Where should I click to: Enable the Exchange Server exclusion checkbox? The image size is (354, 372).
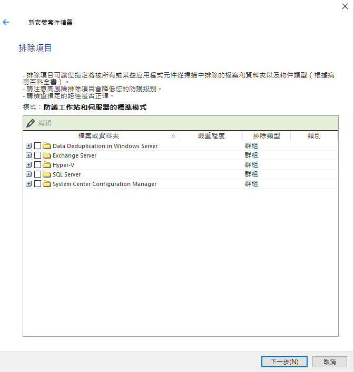click(37, 155)
